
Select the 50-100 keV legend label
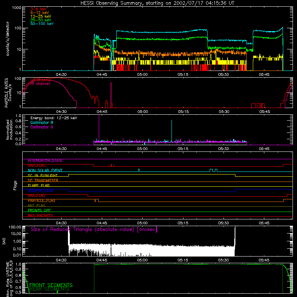click(42, 24)
